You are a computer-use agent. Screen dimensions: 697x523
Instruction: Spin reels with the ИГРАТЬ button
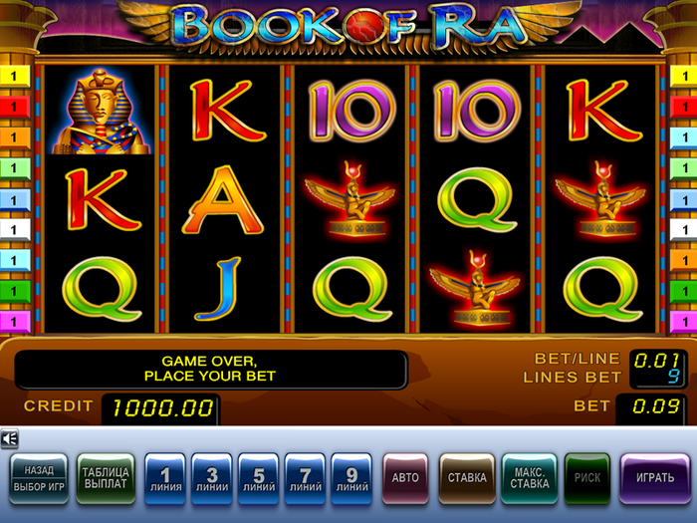655,478
